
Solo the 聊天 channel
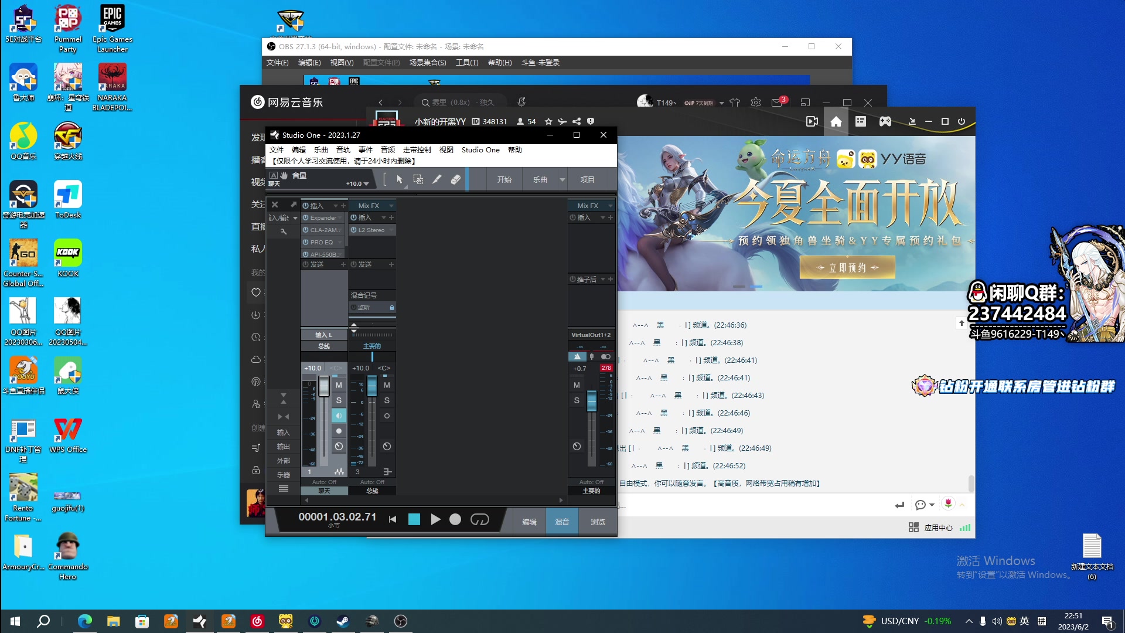(339, 400)
